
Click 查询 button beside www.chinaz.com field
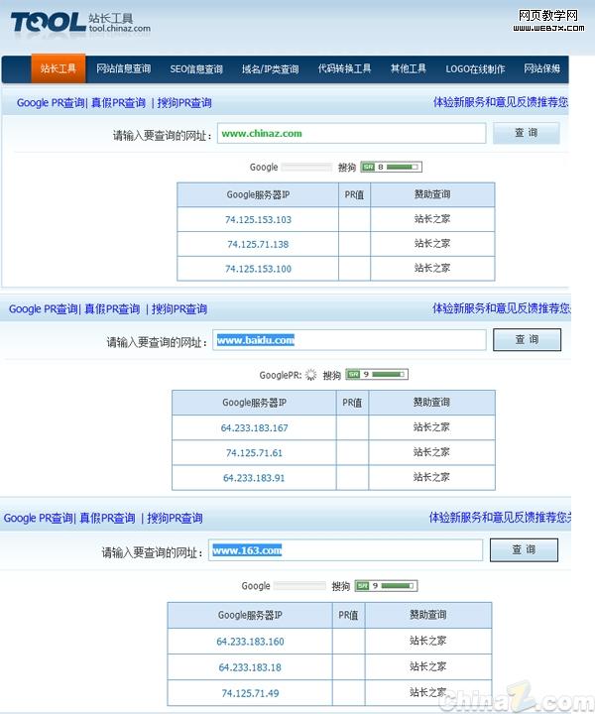click(x=526, y=133)
